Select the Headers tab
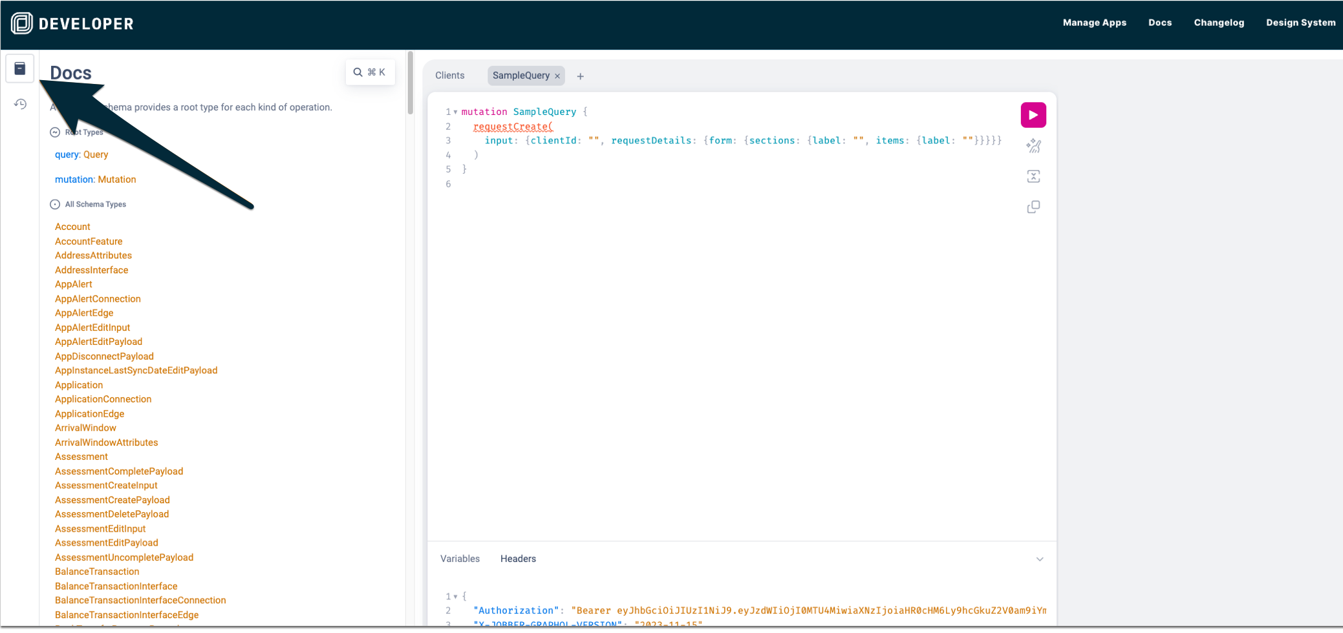This screenshot has height=633, width=1343. click(518, 559)
